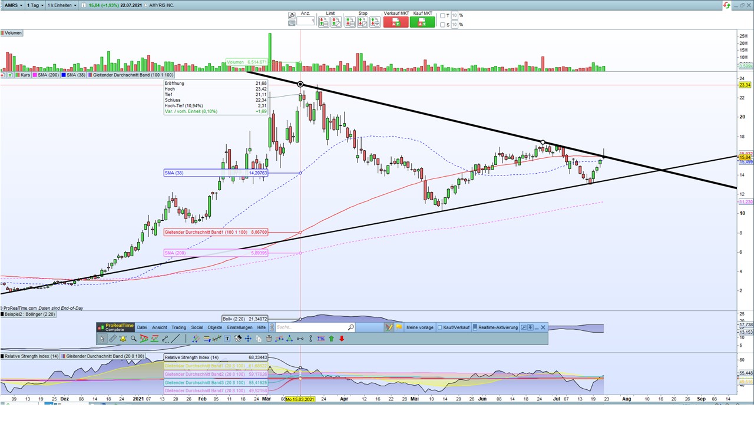The width and height of the screenshot is (754, 424).
Task: Click the ProRealTime Complete logo
Action: pos(116,327)
